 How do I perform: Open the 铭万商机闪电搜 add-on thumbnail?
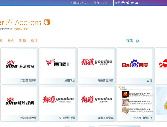(x=135, y=101)
